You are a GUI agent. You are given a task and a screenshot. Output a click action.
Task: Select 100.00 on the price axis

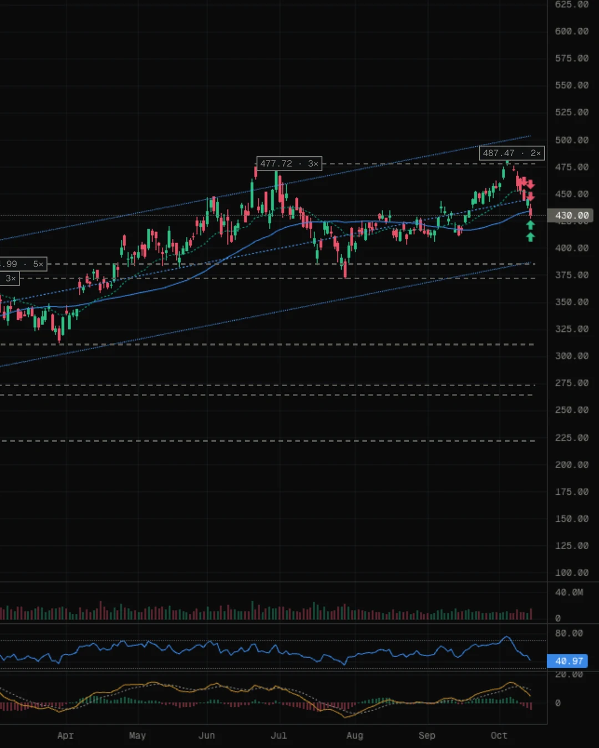(x=572, y=573)
